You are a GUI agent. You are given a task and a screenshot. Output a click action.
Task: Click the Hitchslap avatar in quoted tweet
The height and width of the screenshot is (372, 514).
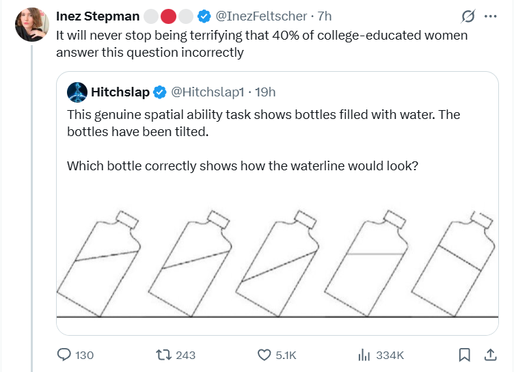click(x=79, y=92)
